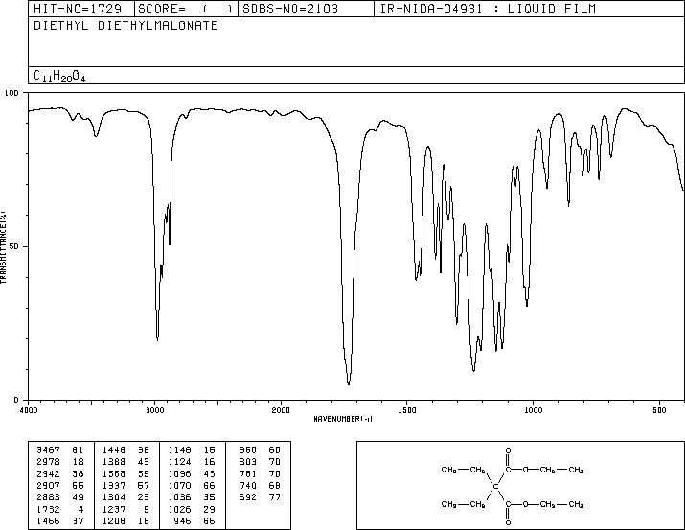The width and height of the screenshot is (685, 530).
Task: Click the DIETHYL DIETHYLMALONATE compound name
Action: click(x=126, y=25)
